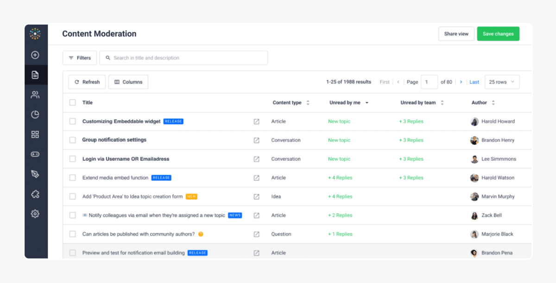This screenshot has height=283, width=556.
Task: Select the checkbox for 'Group notification settings'
Action: [72, 140]
